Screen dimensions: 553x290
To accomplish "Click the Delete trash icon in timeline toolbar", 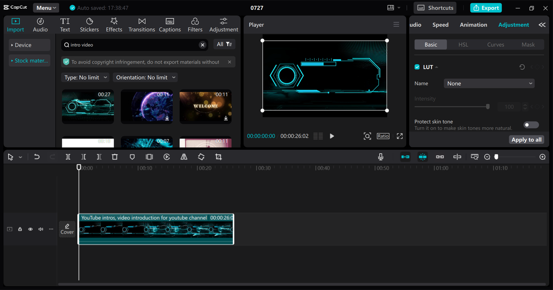I will tap(114, 157).
